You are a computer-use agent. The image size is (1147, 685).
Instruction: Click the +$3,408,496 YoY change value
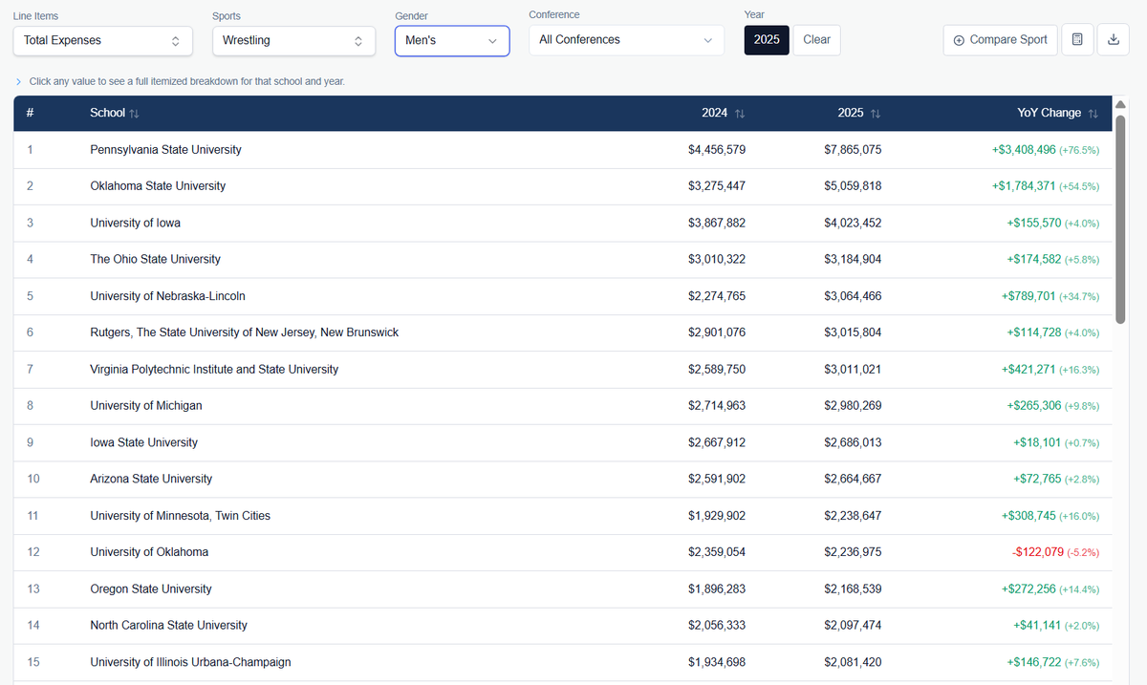coord(1024,149)
